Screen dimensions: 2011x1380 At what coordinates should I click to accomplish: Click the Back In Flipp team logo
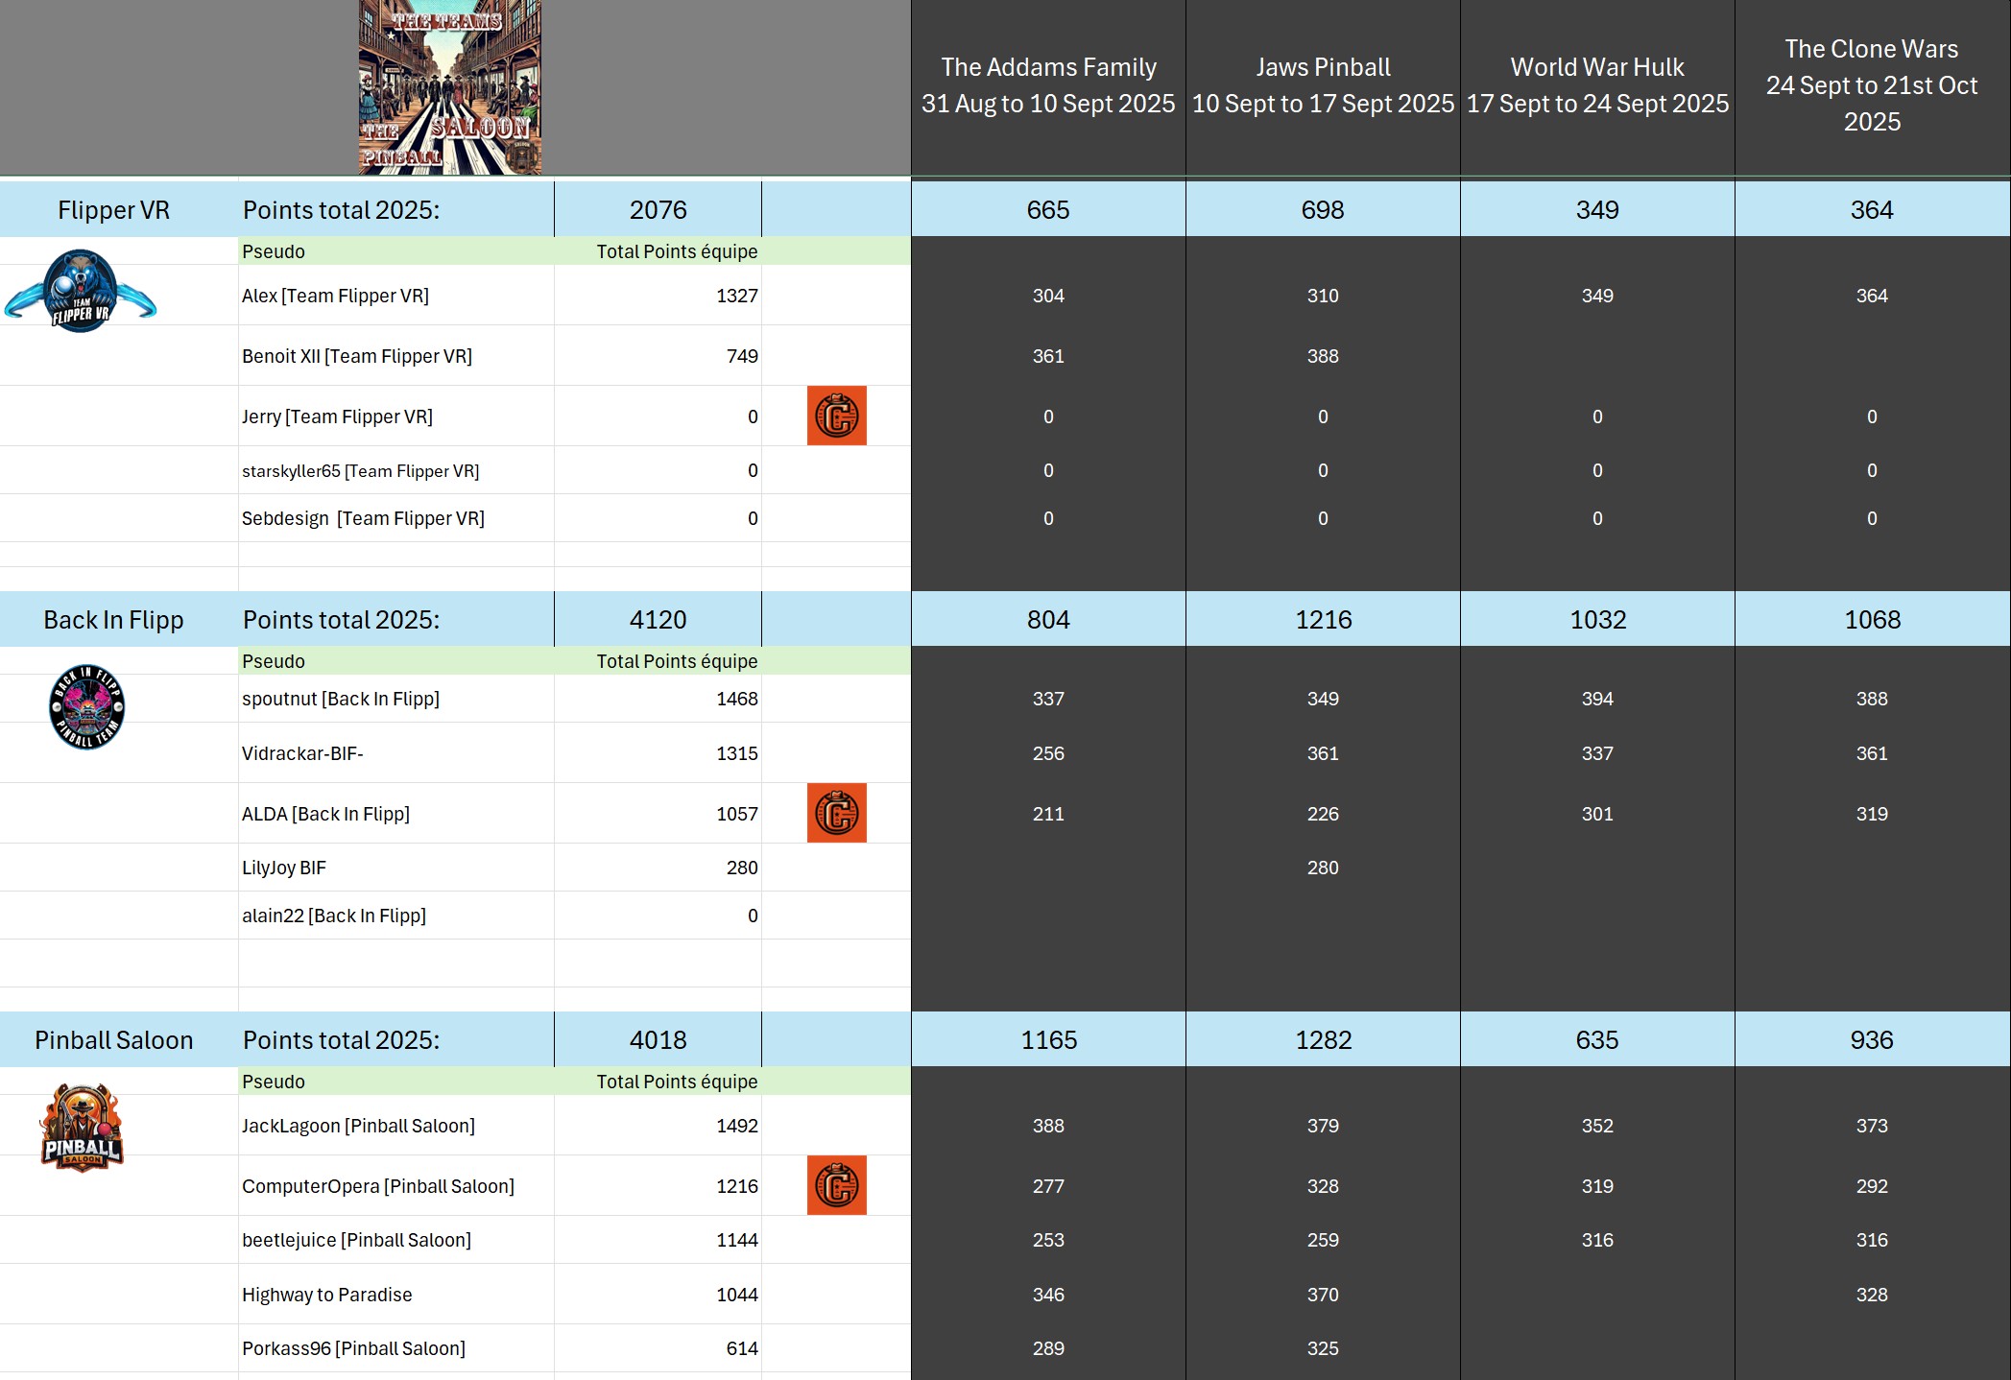86,707
